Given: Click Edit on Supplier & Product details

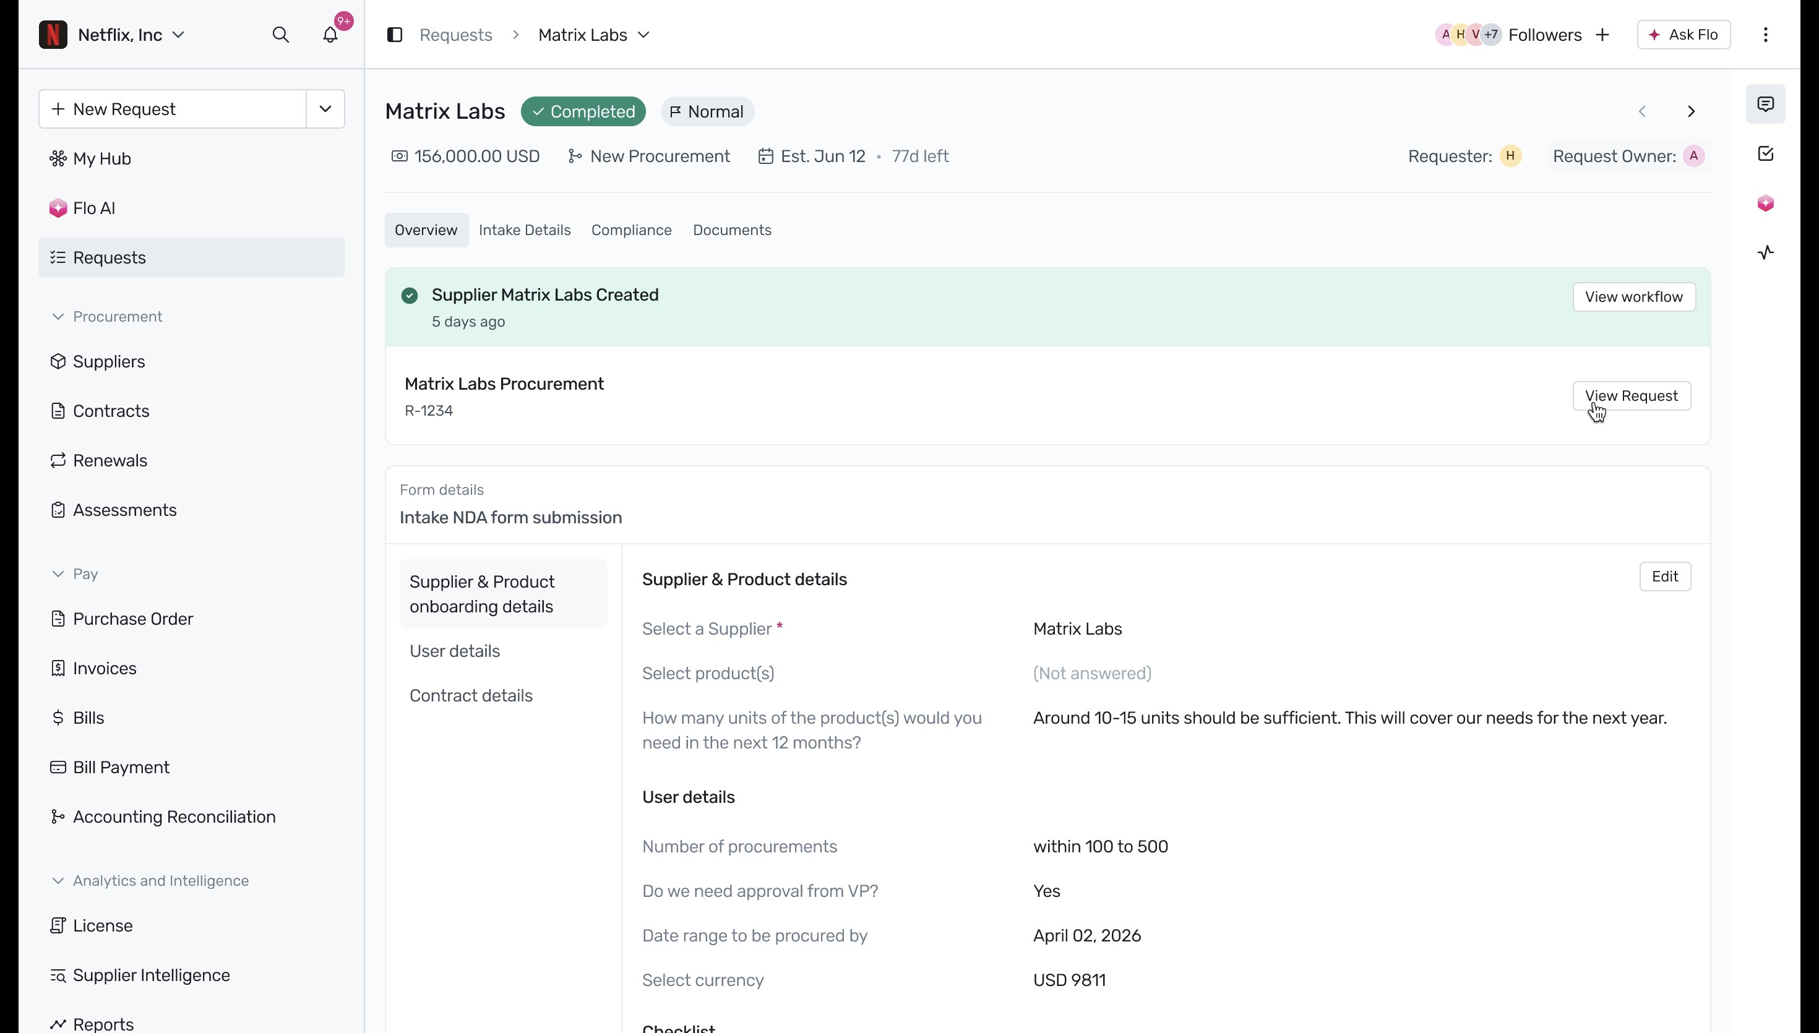Looking at the screenshot, I should coord(1665,577).
